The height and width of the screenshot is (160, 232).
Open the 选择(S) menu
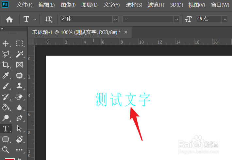134,5
